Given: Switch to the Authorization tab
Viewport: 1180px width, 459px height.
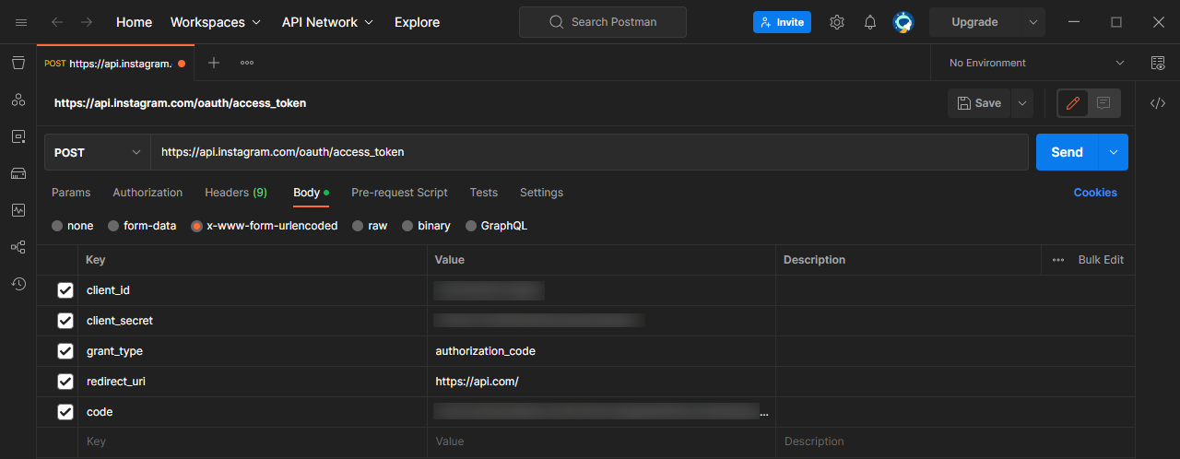Looking at the screenshot, I should (x=147, y=193).
